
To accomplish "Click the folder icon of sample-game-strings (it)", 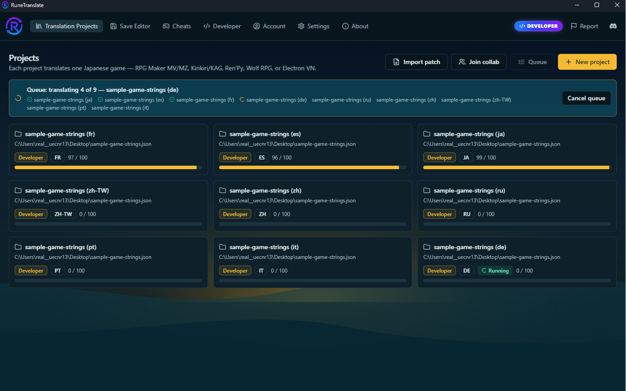I will (x=223, y=247).
